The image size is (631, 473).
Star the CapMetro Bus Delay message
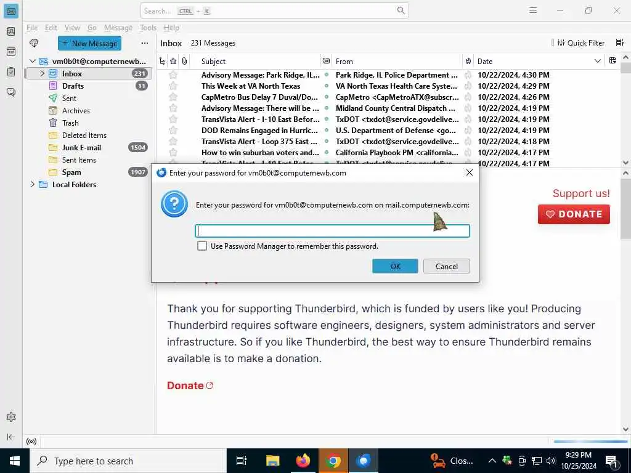[173, 97]
